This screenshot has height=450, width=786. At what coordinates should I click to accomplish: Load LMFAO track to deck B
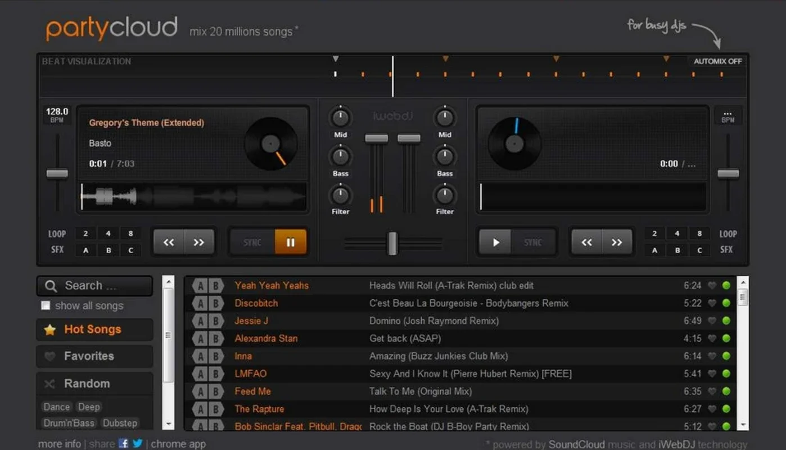tap(216, 373)
